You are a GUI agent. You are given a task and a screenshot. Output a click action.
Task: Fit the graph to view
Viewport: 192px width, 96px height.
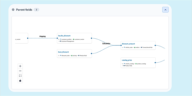point(20,76)
